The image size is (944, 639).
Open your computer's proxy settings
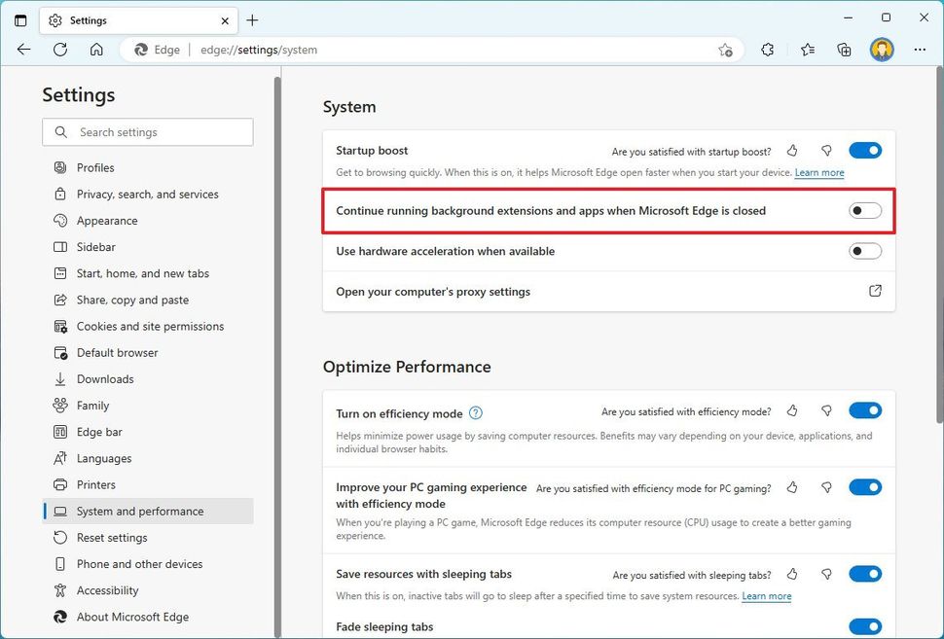point(433,291)
